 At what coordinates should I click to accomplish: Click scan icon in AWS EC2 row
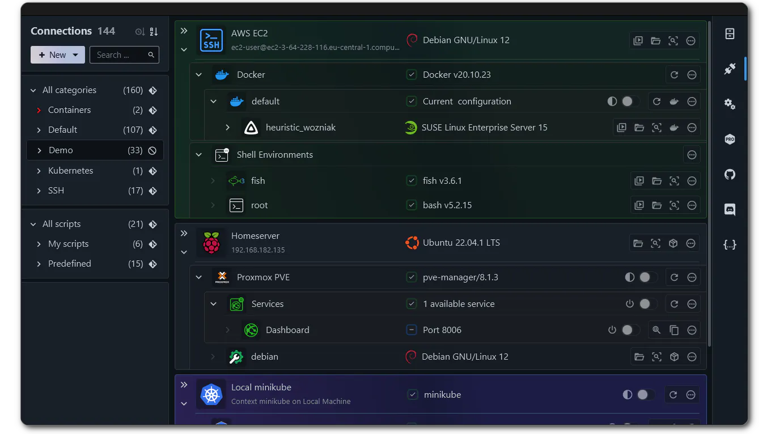pos(673,41)
